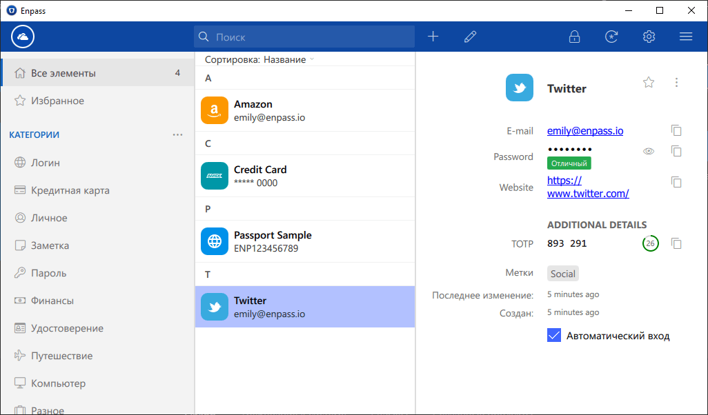Select the Заметка category
Screen dimensions: 708x415
(97, 245)
